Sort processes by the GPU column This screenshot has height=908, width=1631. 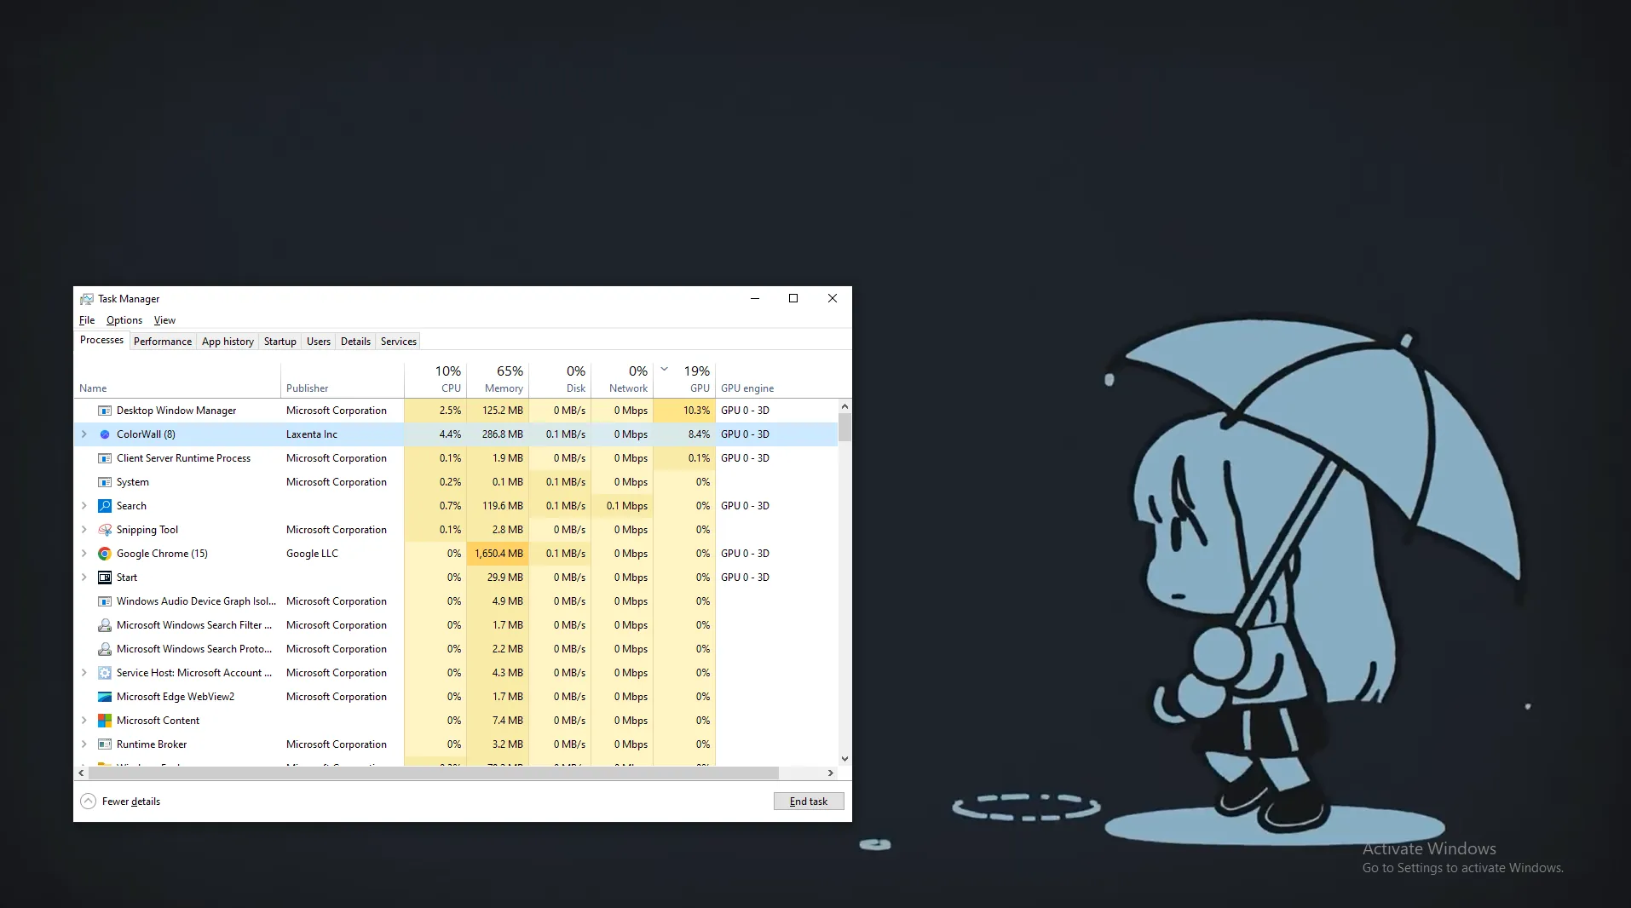pyautogui.click(x=684, y=379)
